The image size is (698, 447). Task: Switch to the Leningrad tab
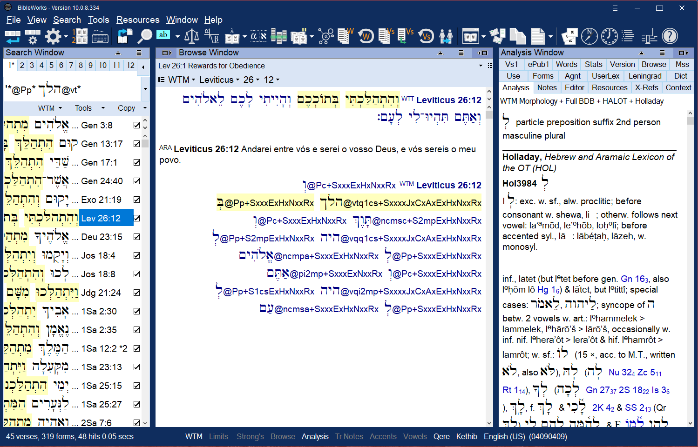tap(644, 76)
